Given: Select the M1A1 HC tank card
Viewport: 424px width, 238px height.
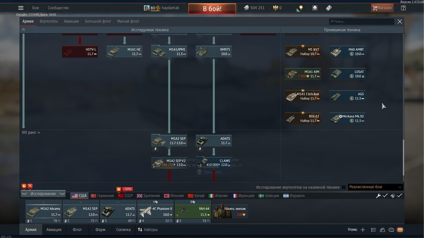Looking at the screenshot, I should click(x=124, y=52).
